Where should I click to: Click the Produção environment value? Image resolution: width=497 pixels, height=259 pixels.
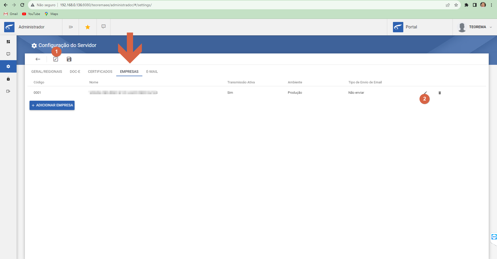pos(295,93)
